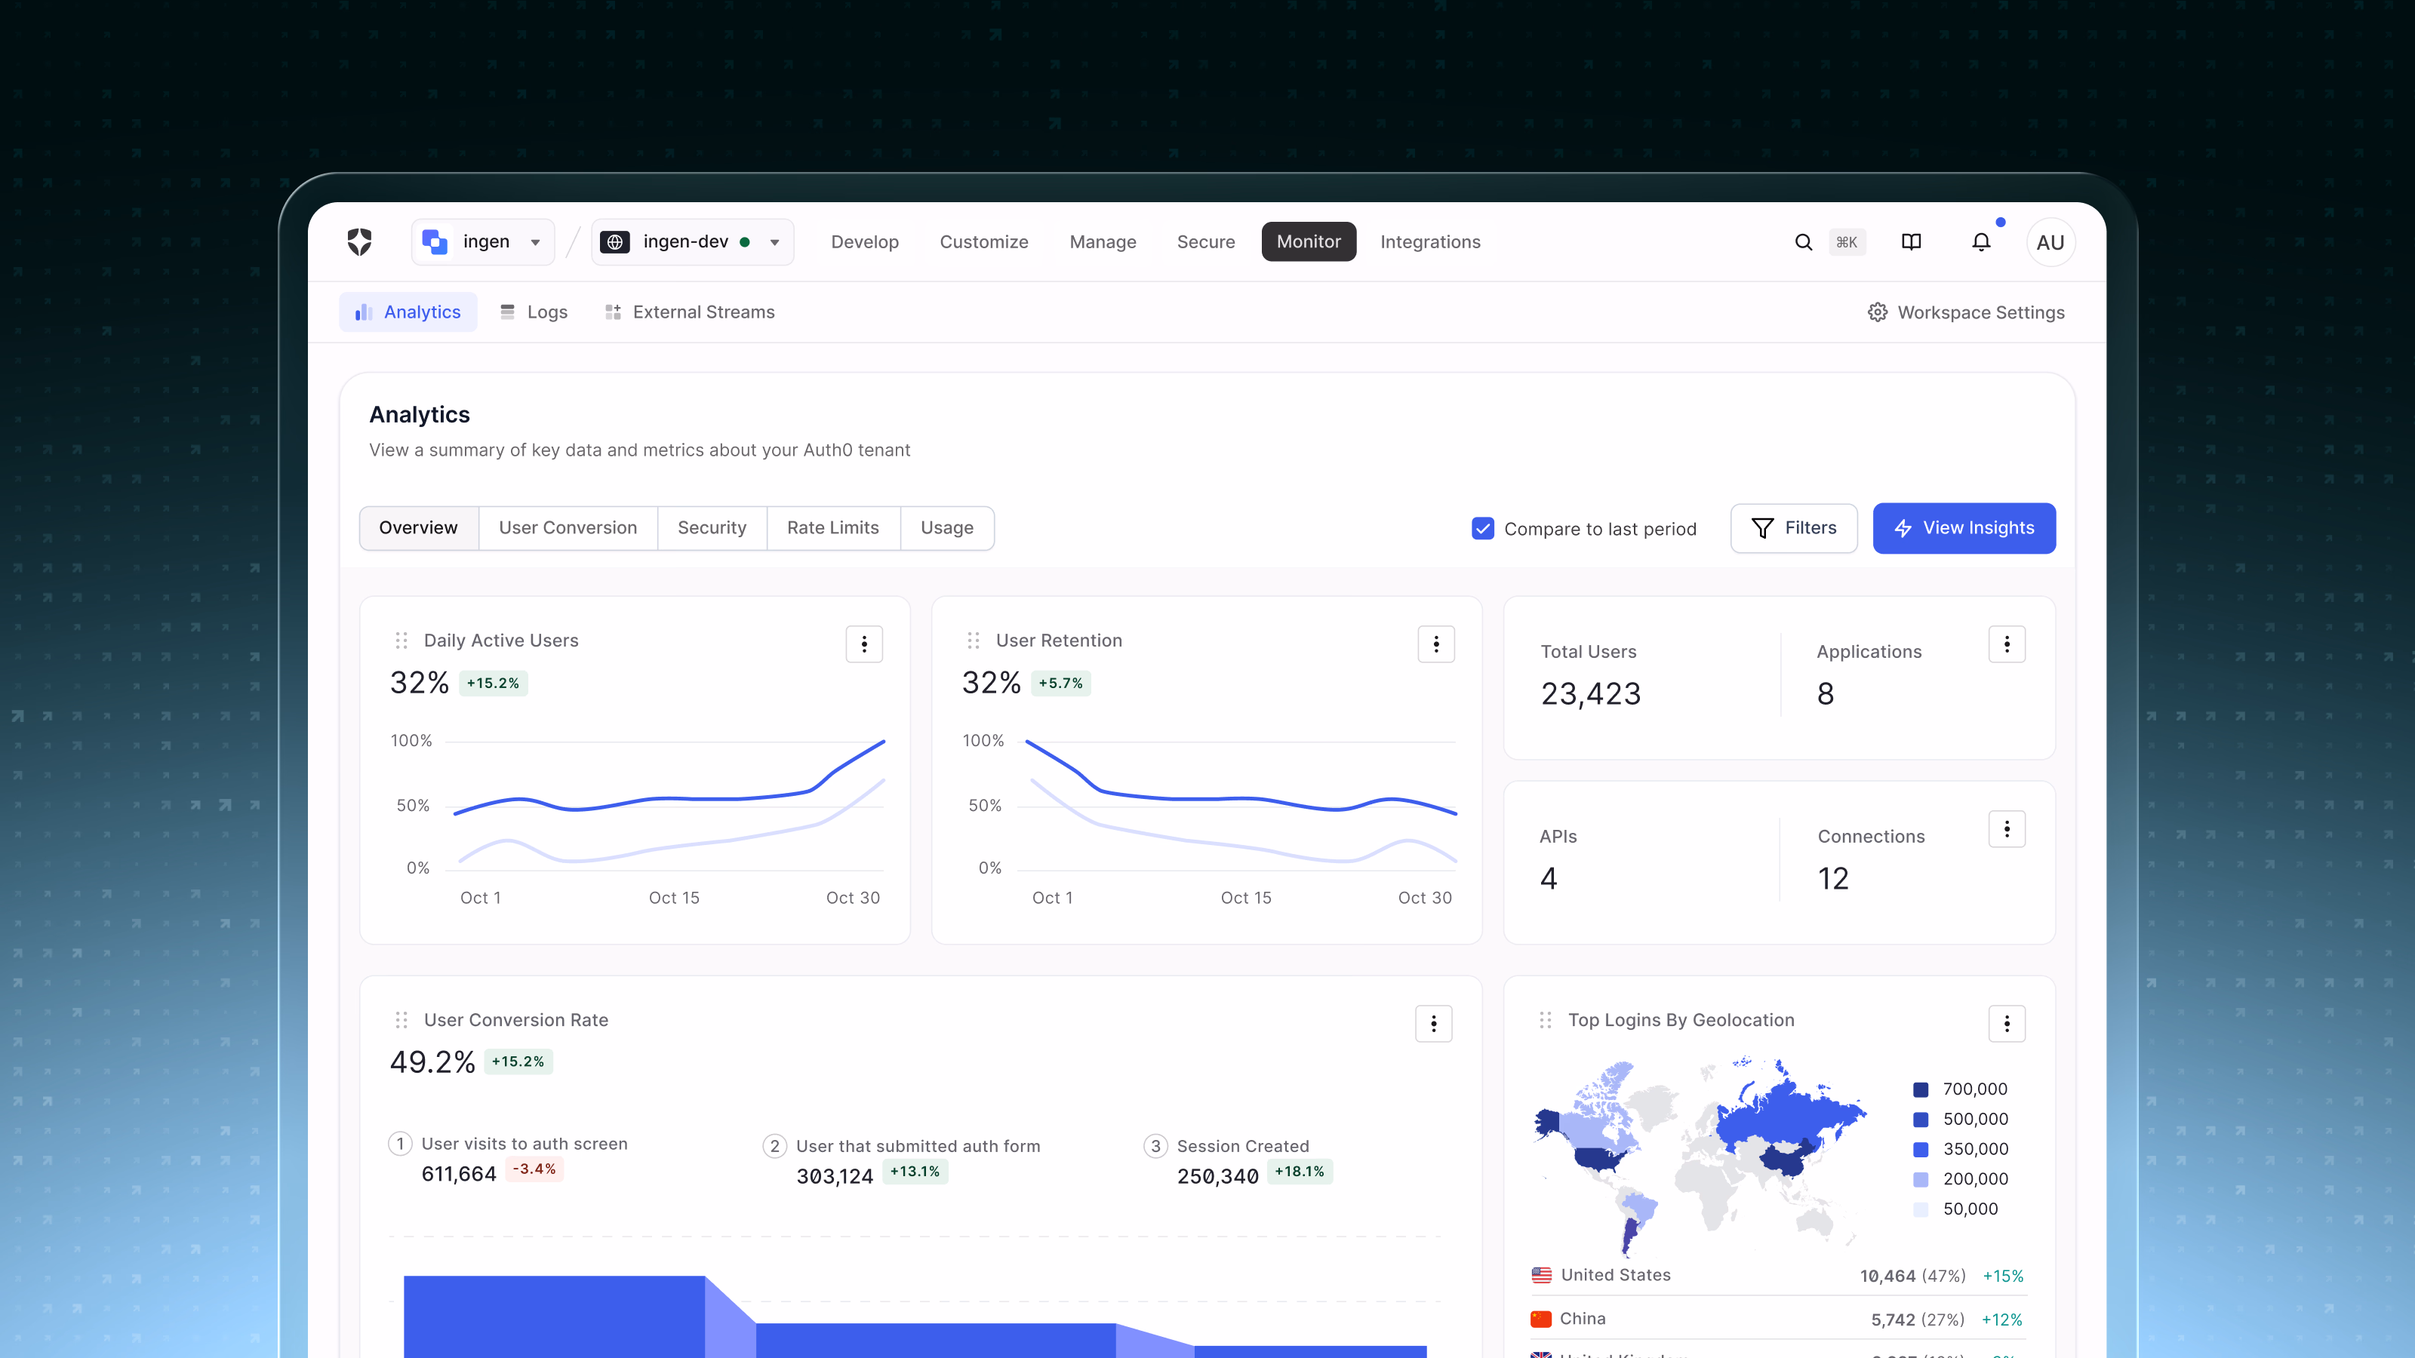
Task: Toggle Compare to last period checkbox
Action: (x=1483, y=529)
